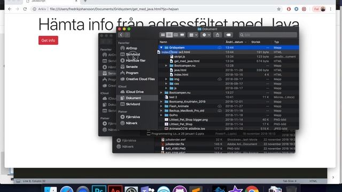
Task: Open Senaste in Finder sidebar
Action: pyautogui.click(x=132, y=67)
